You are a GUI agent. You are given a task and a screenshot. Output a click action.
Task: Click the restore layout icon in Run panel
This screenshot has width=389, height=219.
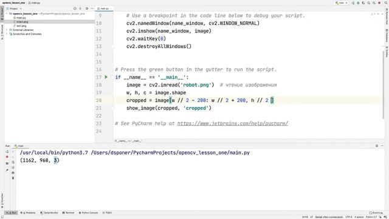[7, 164]
